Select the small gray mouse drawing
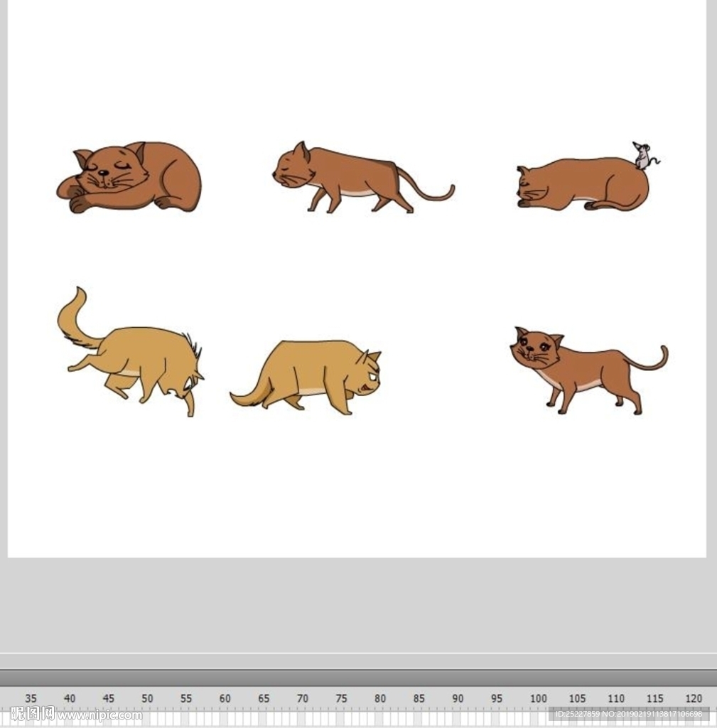 pyautogui.click(x=645, y=156)
